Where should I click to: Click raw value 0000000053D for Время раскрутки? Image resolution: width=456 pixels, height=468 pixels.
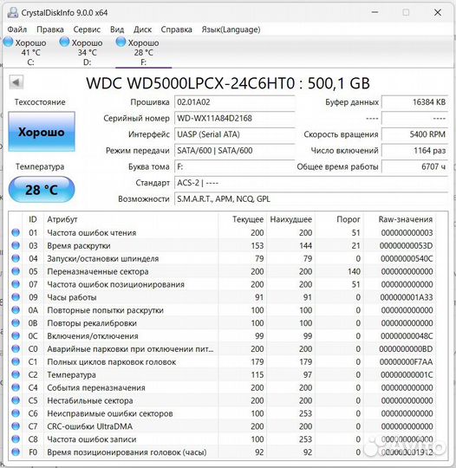pos(406,245)
